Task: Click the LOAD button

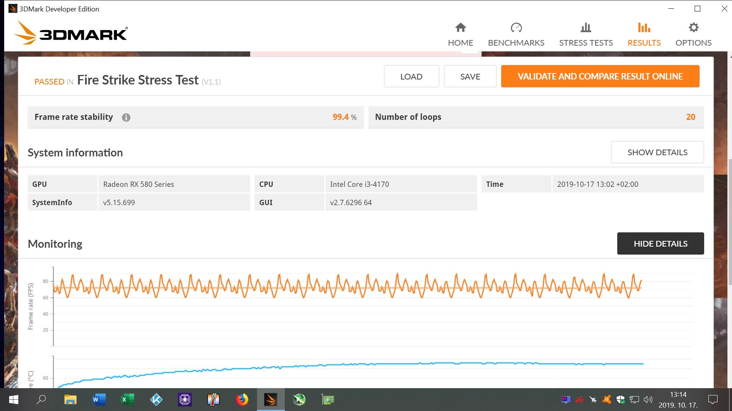Action: pos(411,76)
